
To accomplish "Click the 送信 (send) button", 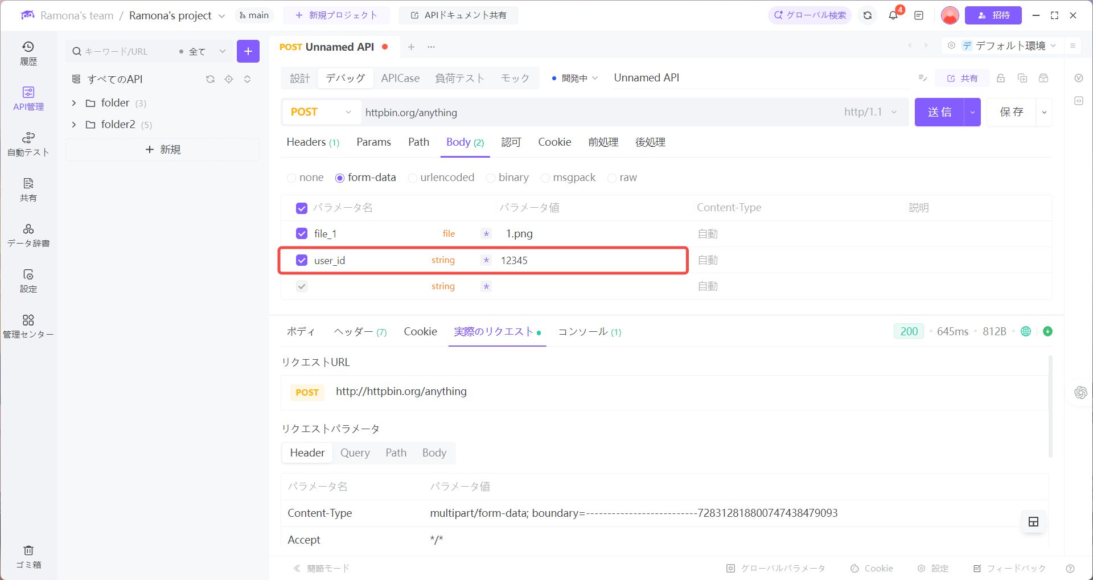I will pos(940,112).
